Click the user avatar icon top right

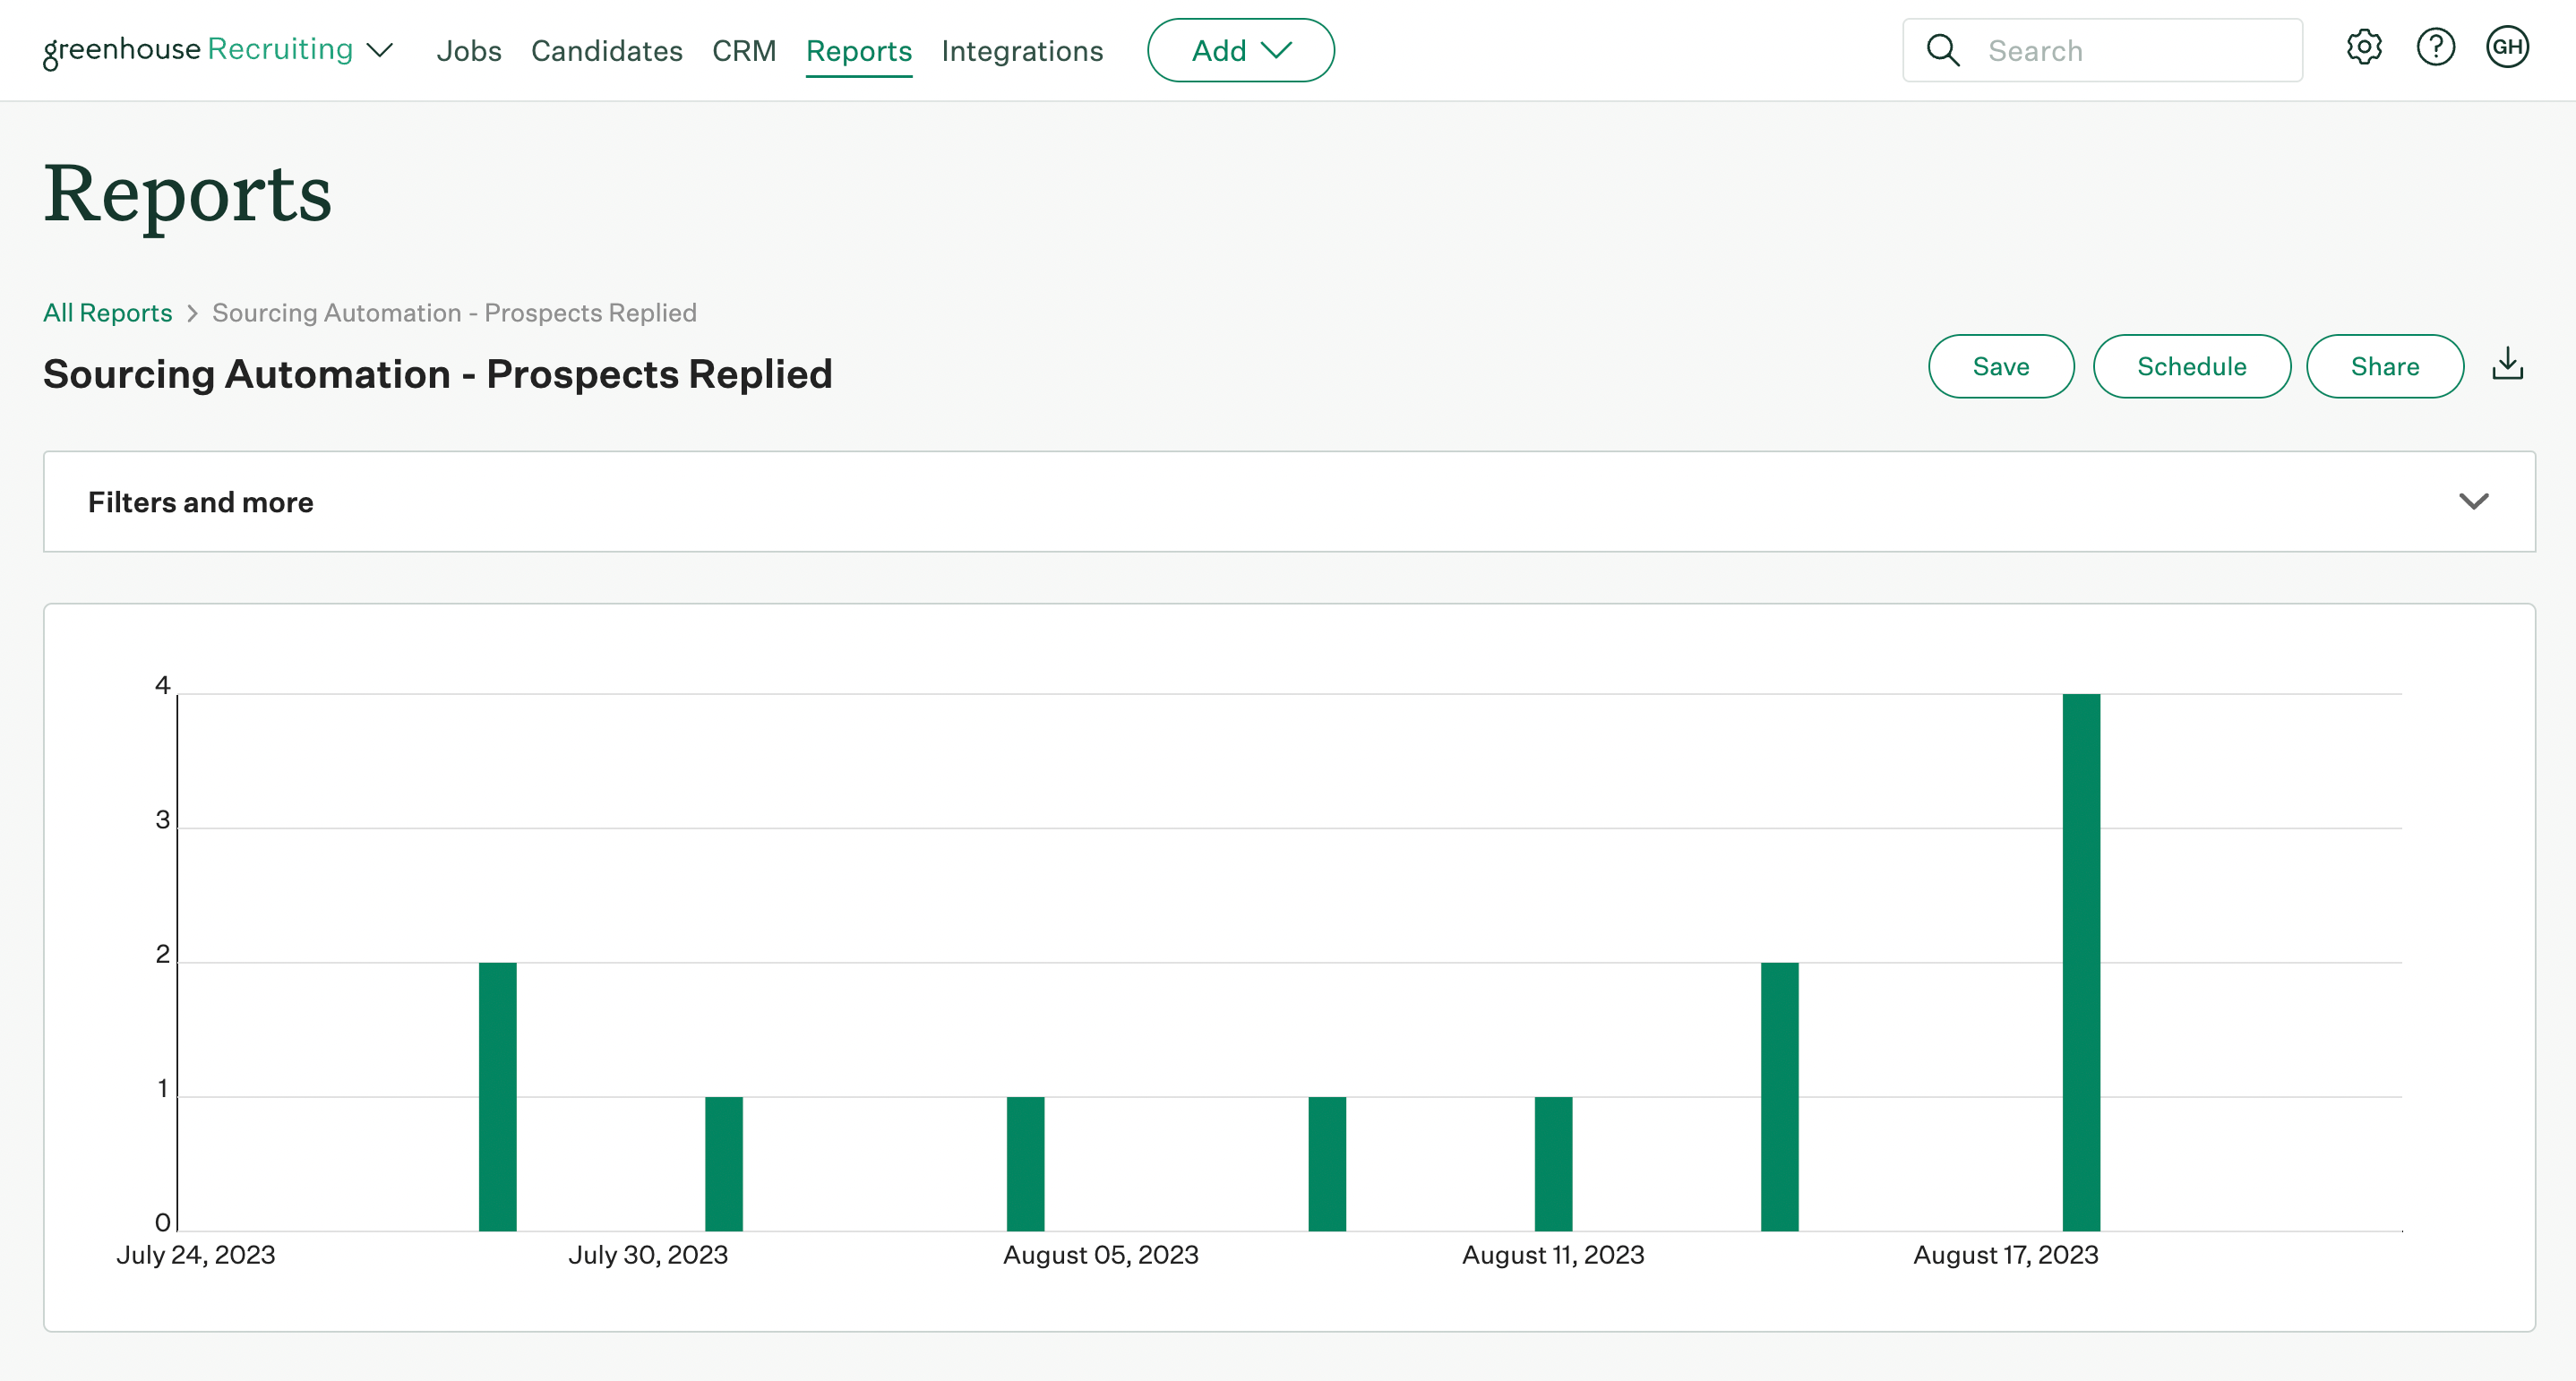coord(2510,49)
